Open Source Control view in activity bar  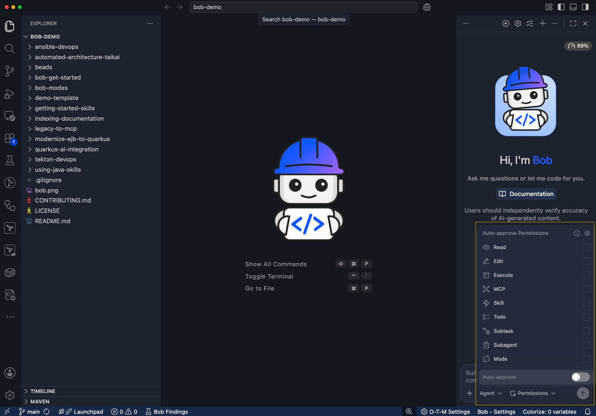pyautogui.click(x=10, y=71)
